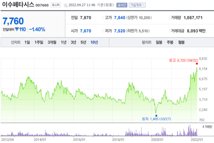Image resolution: width=214 pixels, height=143 pixels.
Task: Click the 5,197 y-axis label
Action: pos(203,89)
